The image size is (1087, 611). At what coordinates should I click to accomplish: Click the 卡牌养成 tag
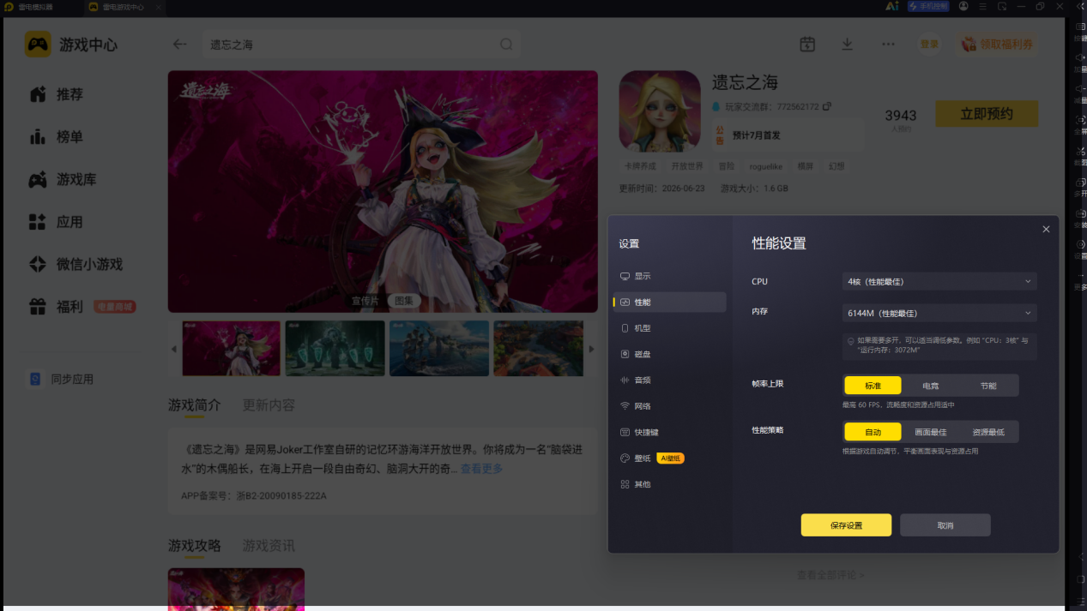click(x=640, y=166)
